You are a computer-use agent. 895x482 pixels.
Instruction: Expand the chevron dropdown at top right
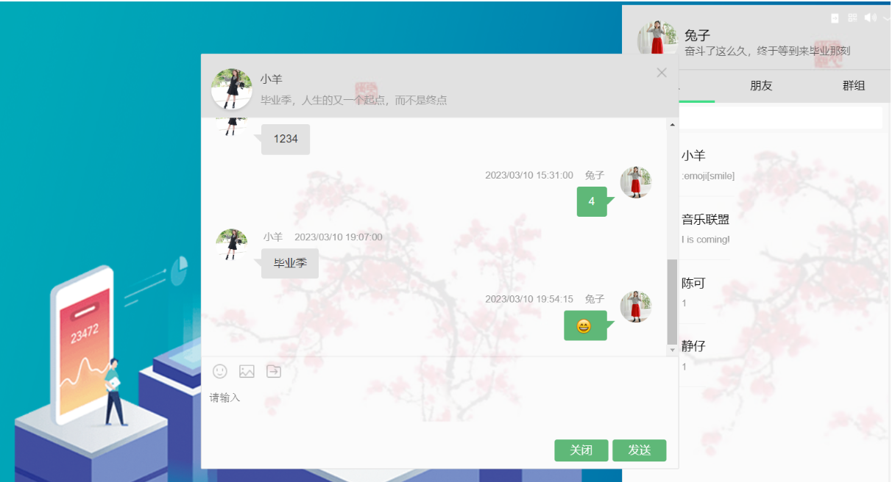[x=887, y=18]
